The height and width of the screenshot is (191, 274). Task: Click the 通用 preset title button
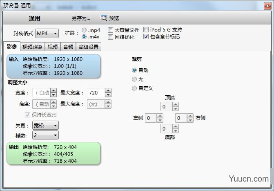(35, 18)
